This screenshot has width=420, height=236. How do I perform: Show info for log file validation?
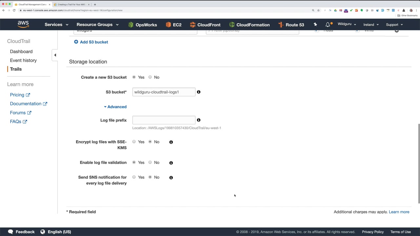click(171, 163)
